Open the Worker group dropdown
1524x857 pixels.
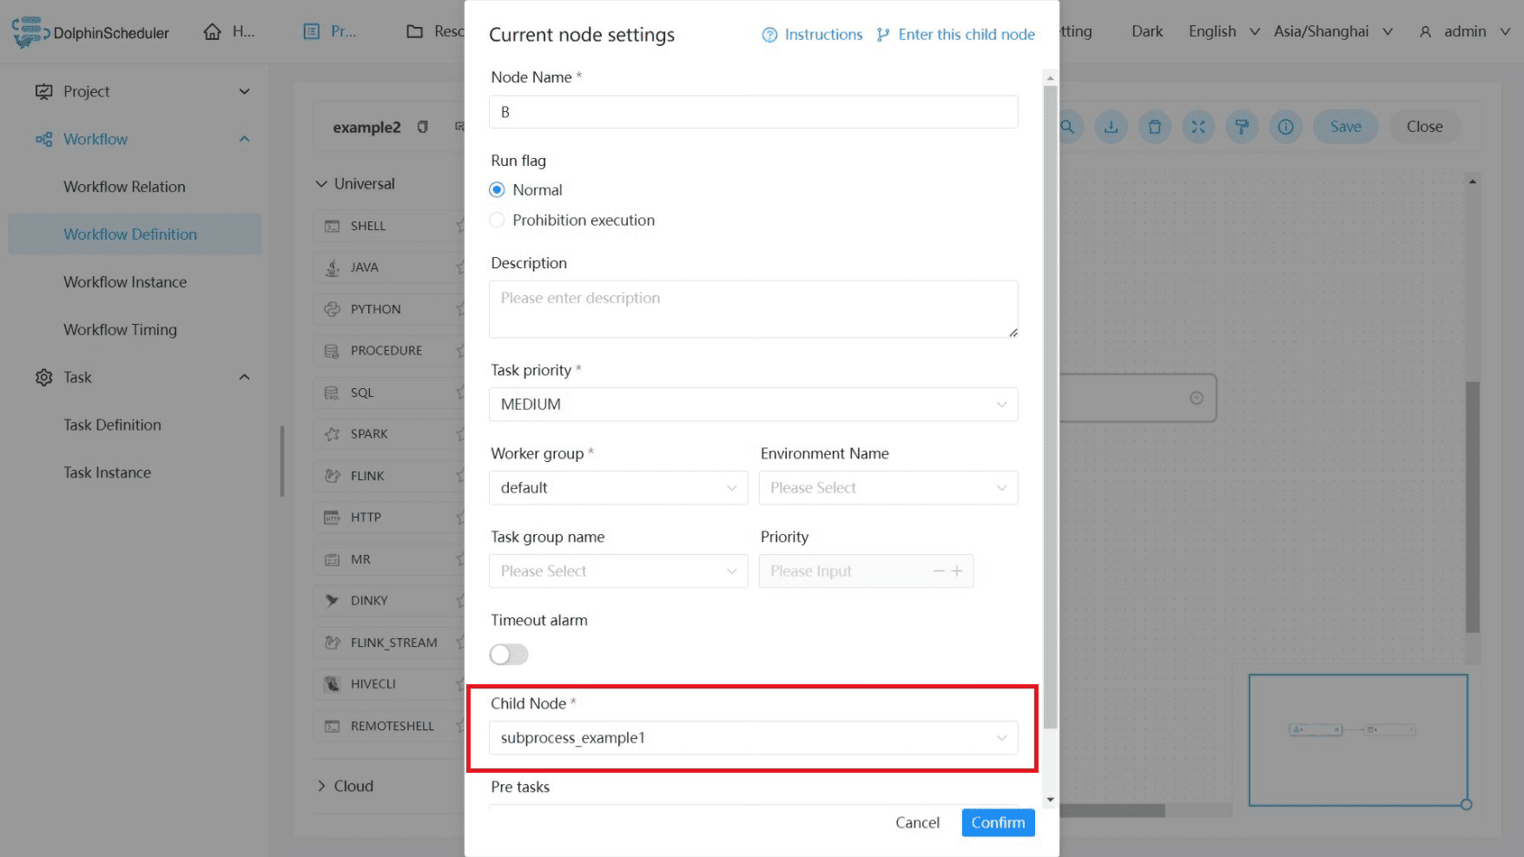click(618, 488)
